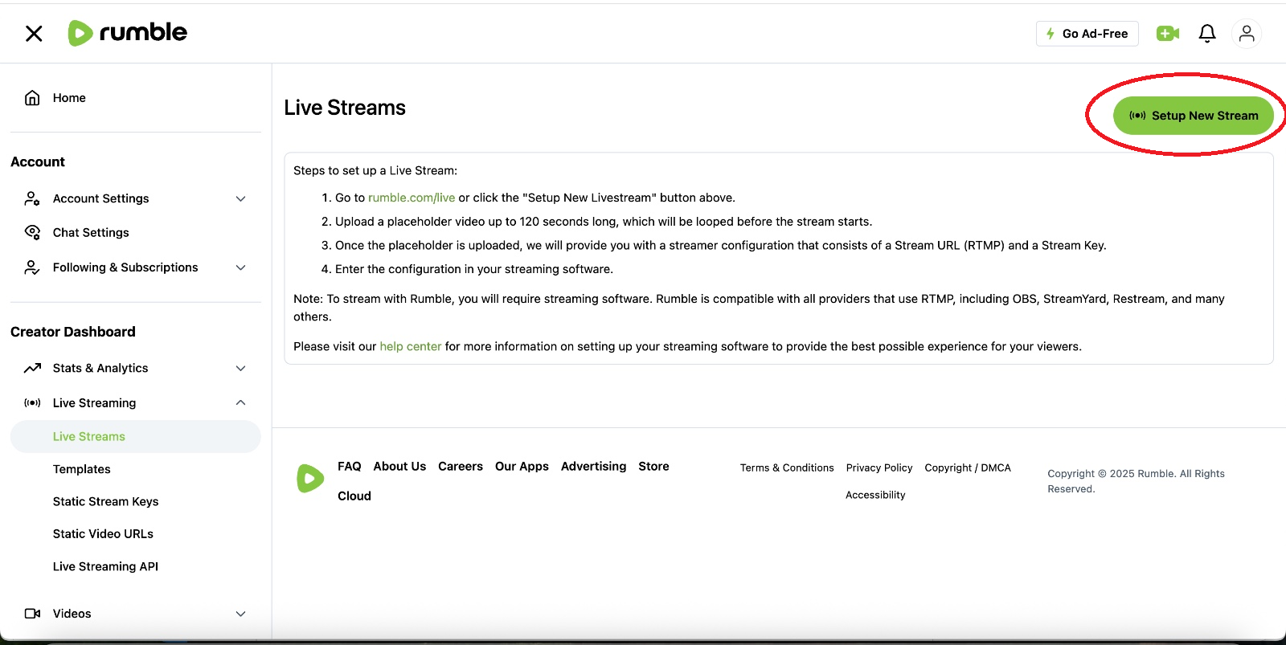Follow the help center link
This screenshot has height=645, width=1286.
tap(410, 346)
